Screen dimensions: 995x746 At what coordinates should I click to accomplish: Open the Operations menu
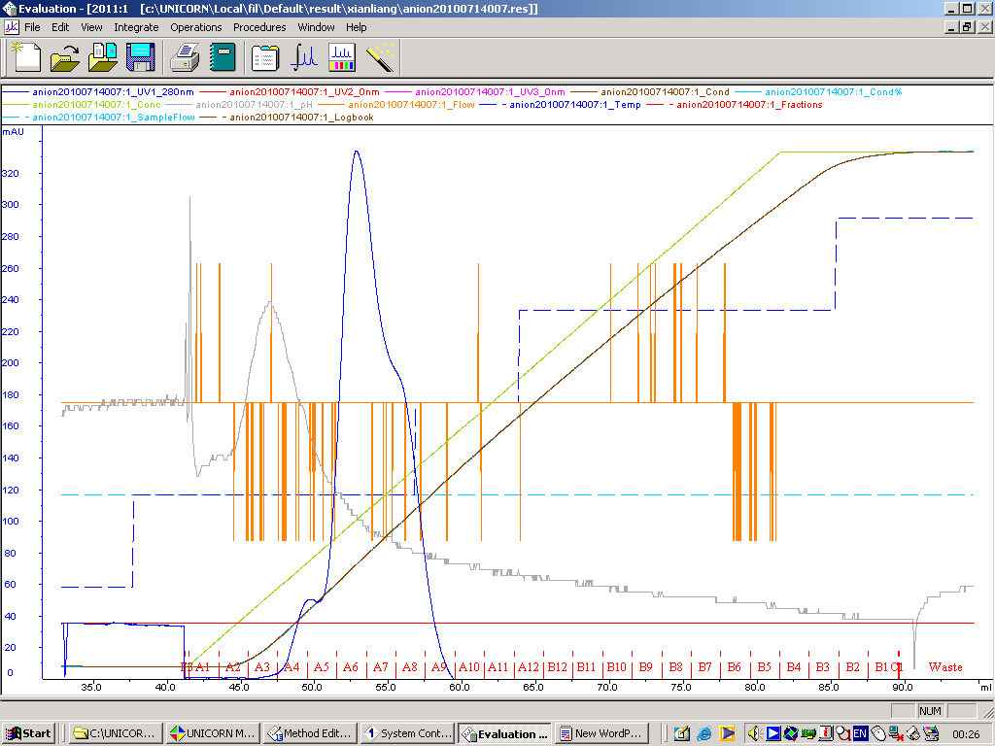coord(196,27)
